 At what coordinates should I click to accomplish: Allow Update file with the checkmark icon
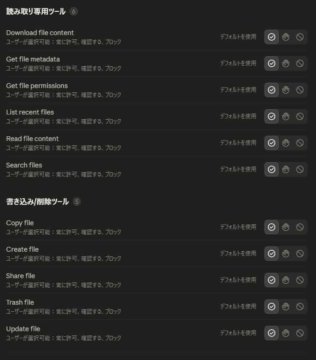[272, 333]
